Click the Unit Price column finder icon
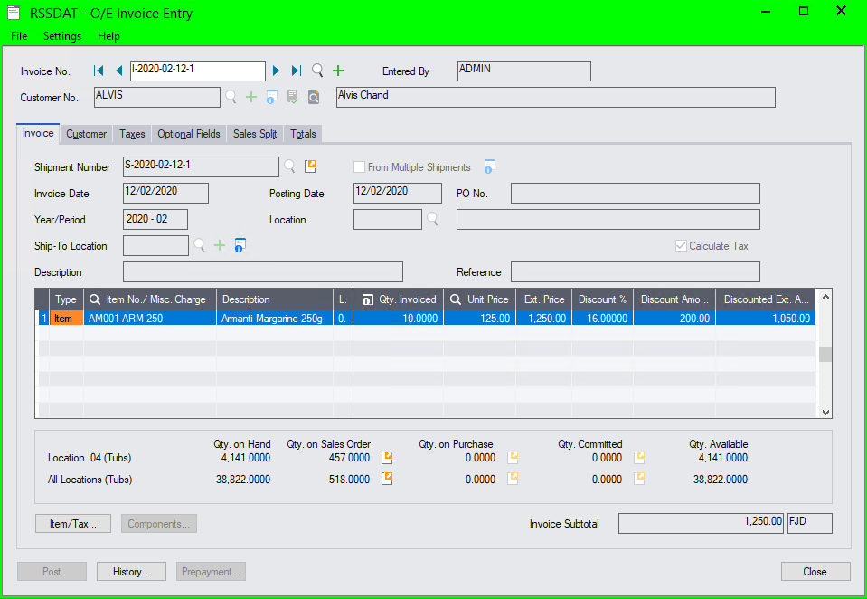867x599 pixels. [x=456, y=299]
